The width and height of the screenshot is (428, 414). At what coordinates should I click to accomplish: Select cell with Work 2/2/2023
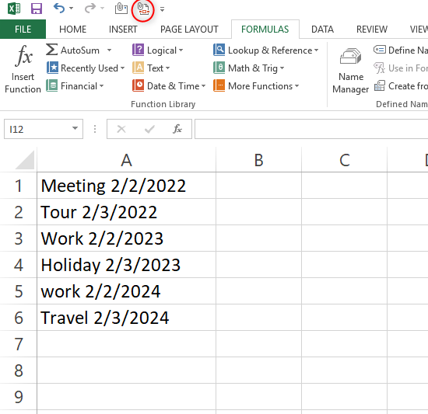tap(126, 238)
